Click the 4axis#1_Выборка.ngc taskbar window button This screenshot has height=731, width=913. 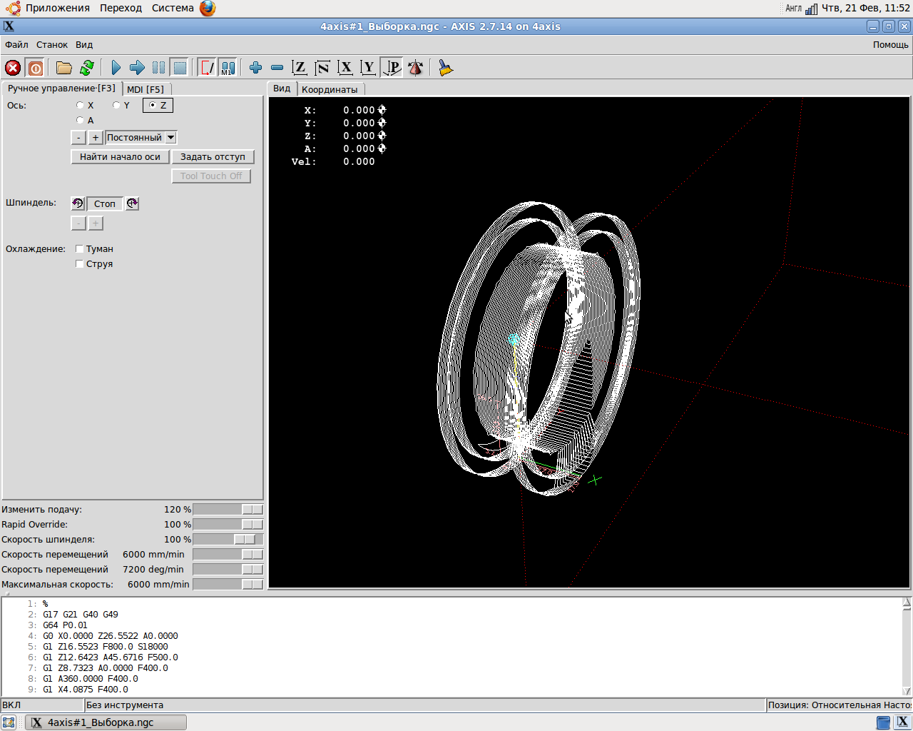click(106, 722)
